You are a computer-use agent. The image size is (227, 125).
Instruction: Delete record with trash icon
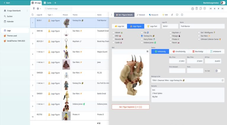point(197,9)
